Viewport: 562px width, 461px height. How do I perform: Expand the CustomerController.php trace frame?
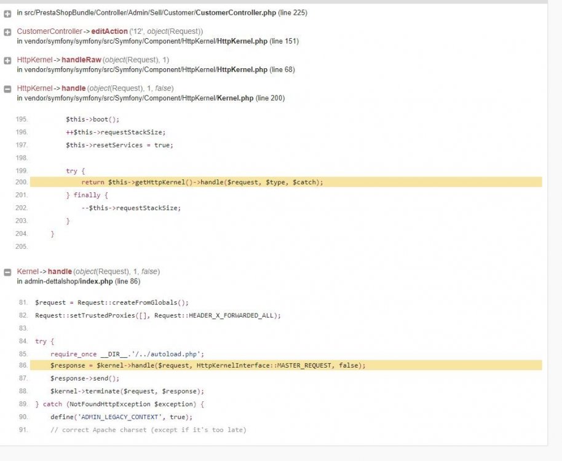(8, 12)
